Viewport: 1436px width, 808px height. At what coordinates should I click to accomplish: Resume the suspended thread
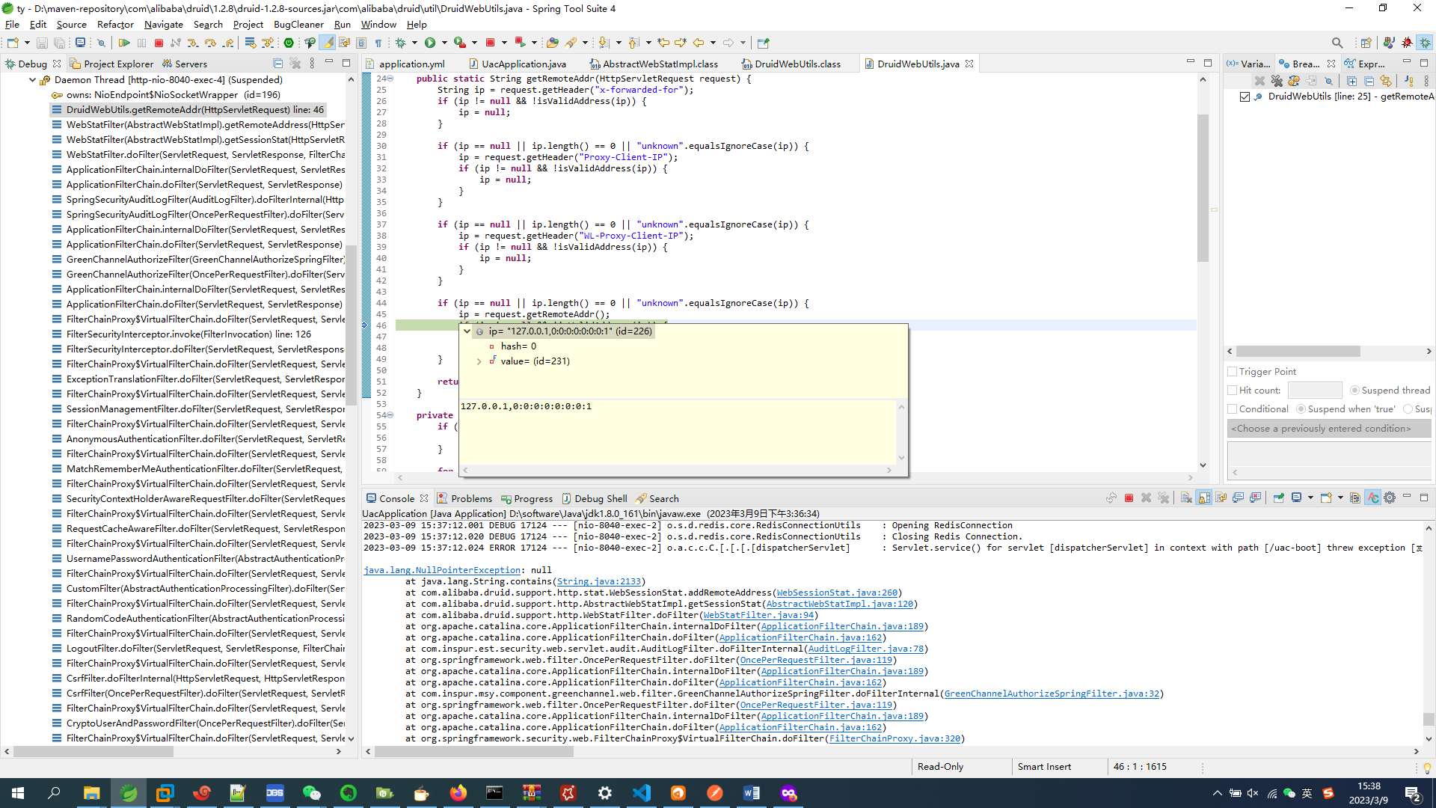(x=126, y=43)
